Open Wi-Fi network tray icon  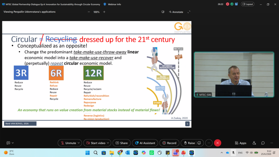pos(247,153)
